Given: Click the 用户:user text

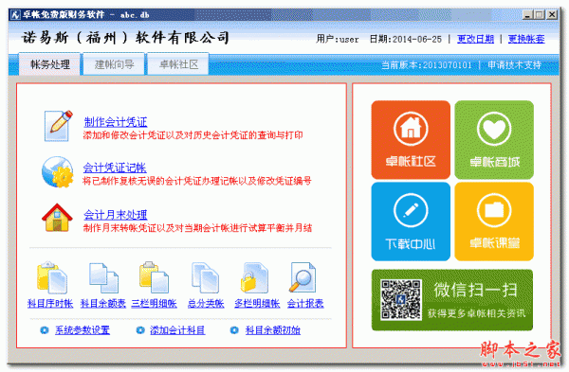Looking at the screenshot, I should [x=338, y=39].
